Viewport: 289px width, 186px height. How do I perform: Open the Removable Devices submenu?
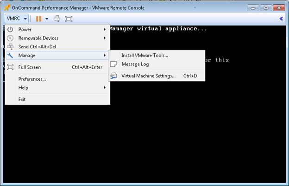click(x=57, y=38)
